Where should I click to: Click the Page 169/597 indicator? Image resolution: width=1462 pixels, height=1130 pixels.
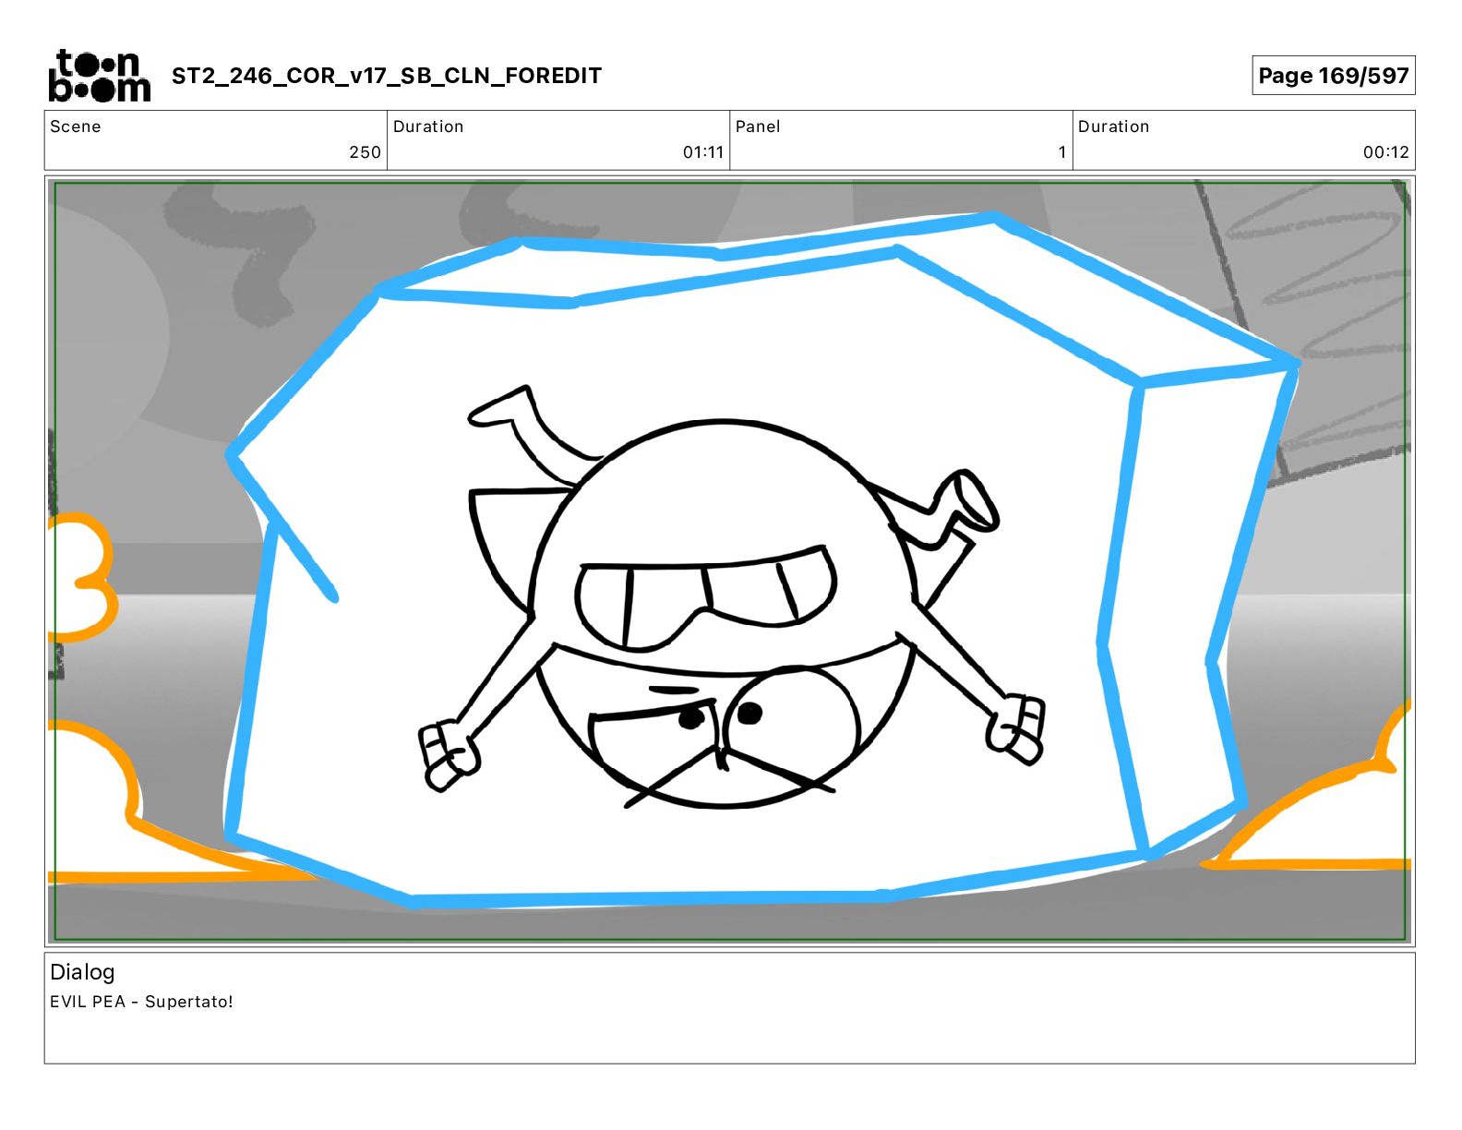[x=1333, y=76]
